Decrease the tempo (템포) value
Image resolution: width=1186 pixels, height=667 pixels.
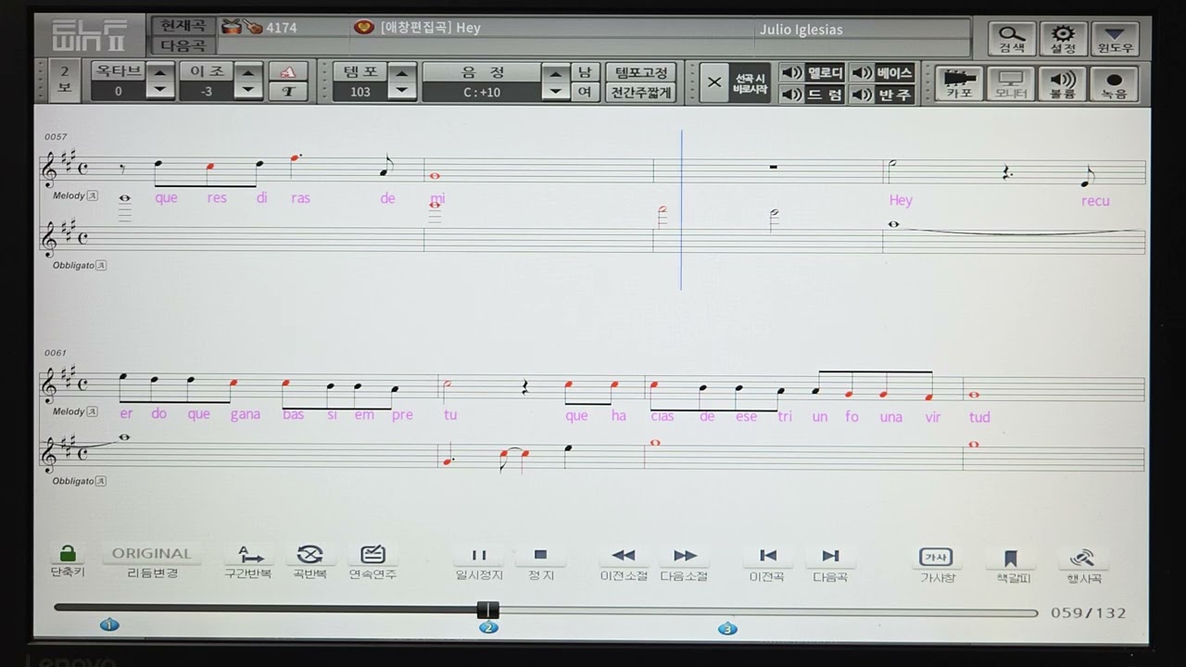(402, 91)
